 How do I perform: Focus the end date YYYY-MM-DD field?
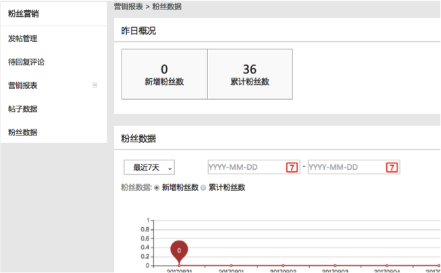(346, 167)
